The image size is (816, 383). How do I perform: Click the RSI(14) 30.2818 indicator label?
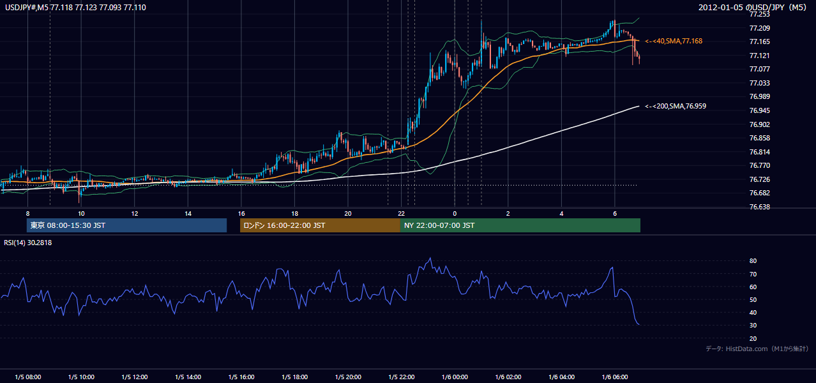click(x=28, y=242)
